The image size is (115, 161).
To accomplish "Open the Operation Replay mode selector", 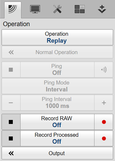I will [x=57, y=37].
